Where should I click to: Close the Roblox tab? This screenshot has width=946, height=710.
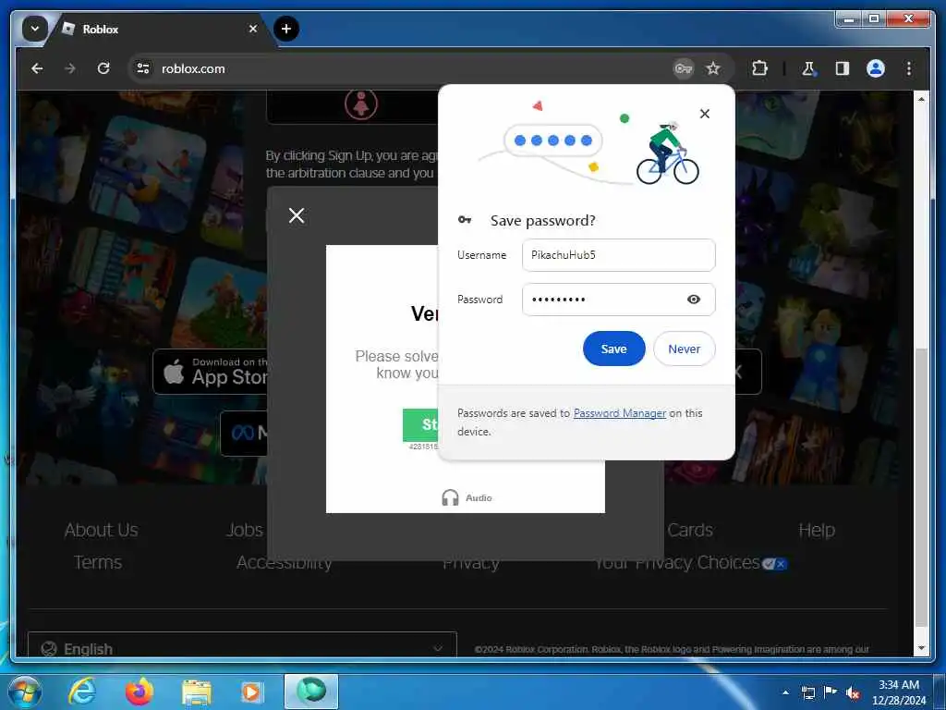click(x=253, y=29)
